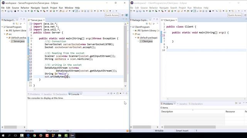
Task: Click New Java Package icon in Server toolbar
Action: pyautogui.click(x=51, y=11)
